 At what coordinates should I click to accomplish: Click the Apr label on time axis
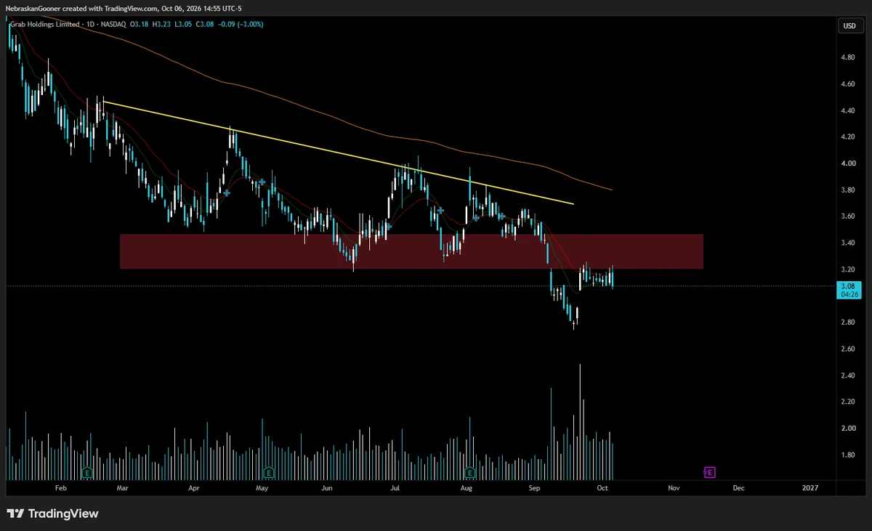click(194, 489)
